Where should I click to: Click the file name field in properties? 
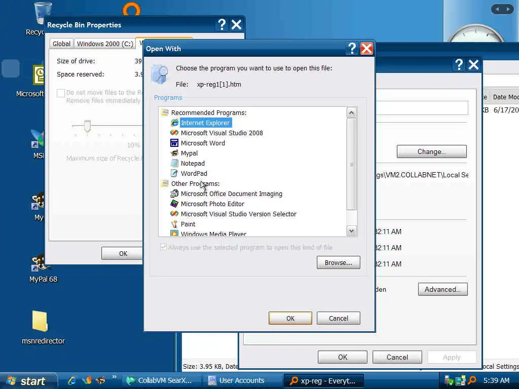422,108
